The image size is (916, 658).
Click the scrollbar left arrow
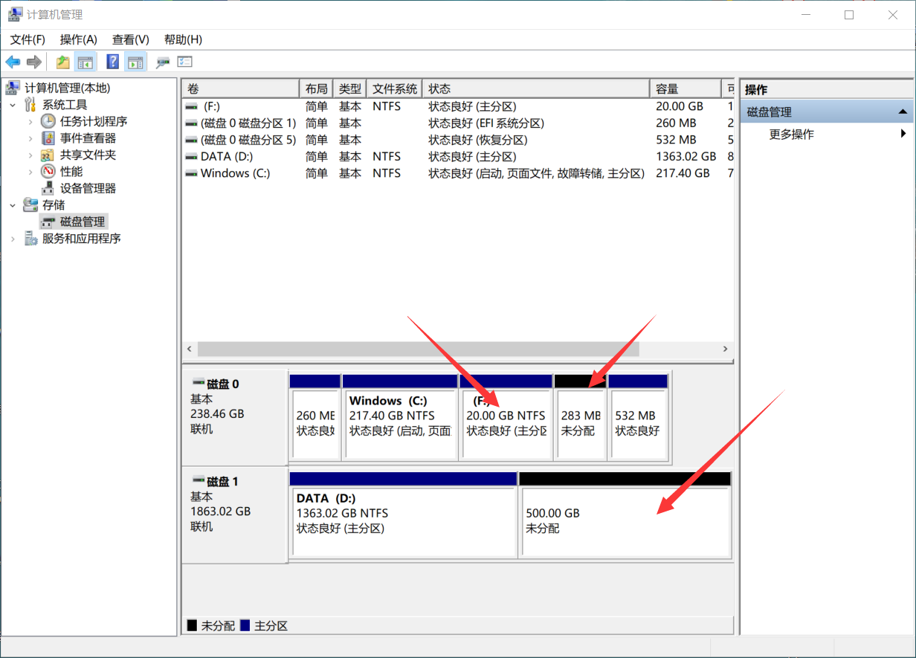tap(190, 349)
